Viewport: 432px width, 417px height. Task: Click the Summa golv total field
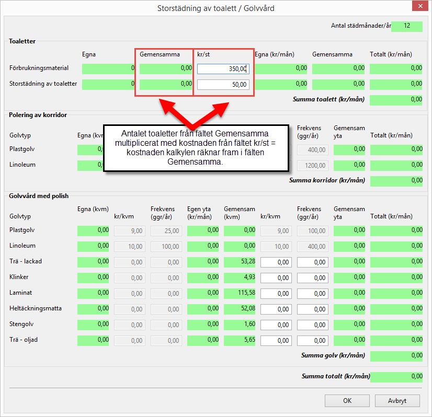pos(396,356)
